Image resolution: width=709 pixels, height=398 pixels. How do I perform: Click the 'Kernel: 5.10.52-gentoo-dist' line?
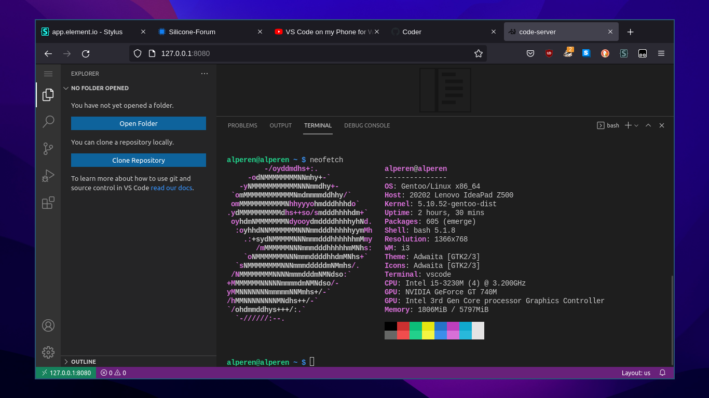coord(441,204)
